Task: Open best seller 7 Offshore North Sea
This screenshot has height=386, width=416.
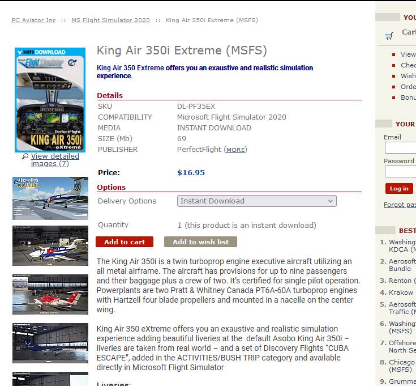Action: pos(402,347)
